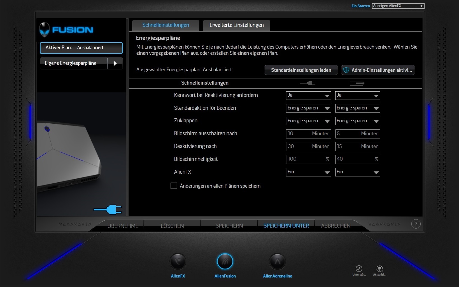Screen dimensions: 459x287
Task: Open help with the question mark icon
Action: tap(416, 224)
